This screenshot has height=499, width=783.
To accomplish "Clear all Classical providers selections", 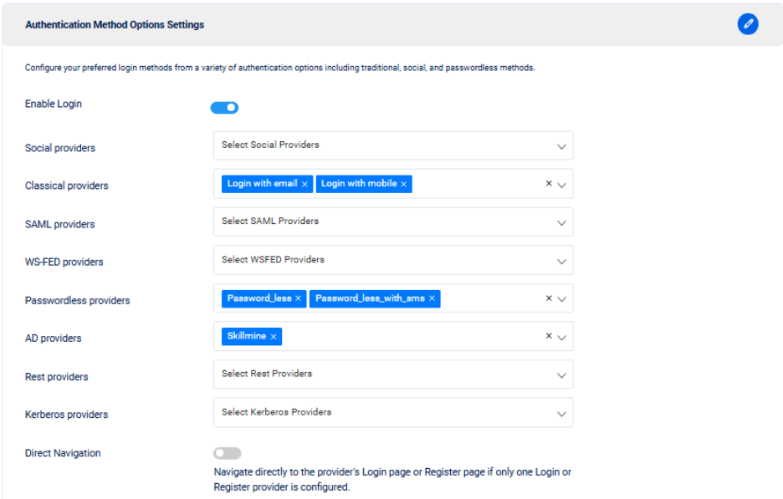I will 549,184.
